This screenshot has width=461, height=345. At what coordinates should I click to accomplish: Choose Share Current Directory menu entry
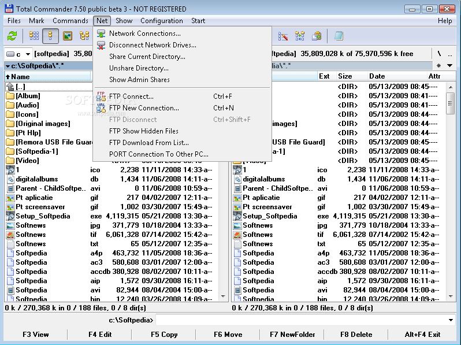click(182, 57)
